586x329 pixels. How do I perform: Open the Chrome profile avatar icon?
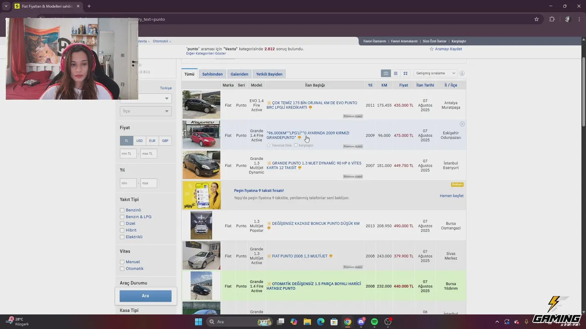click(567, 19)
